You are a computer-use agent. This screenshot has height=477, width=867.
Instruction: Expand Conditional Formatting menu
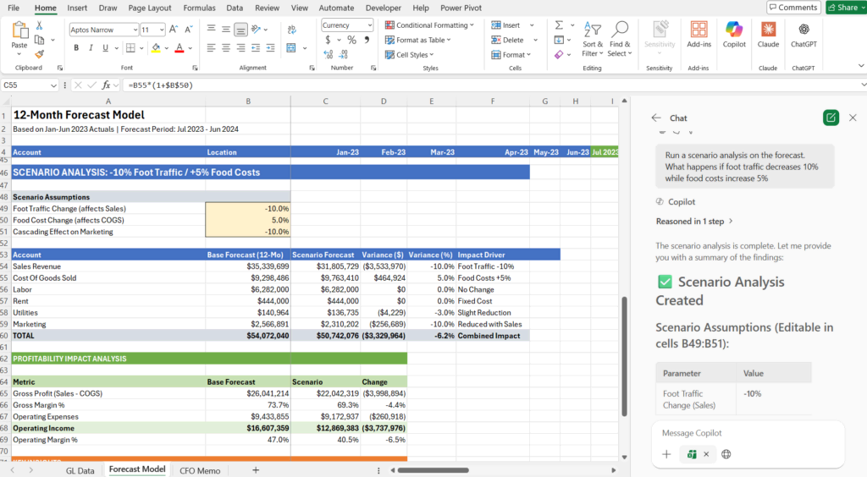click(x=429, y=25)
